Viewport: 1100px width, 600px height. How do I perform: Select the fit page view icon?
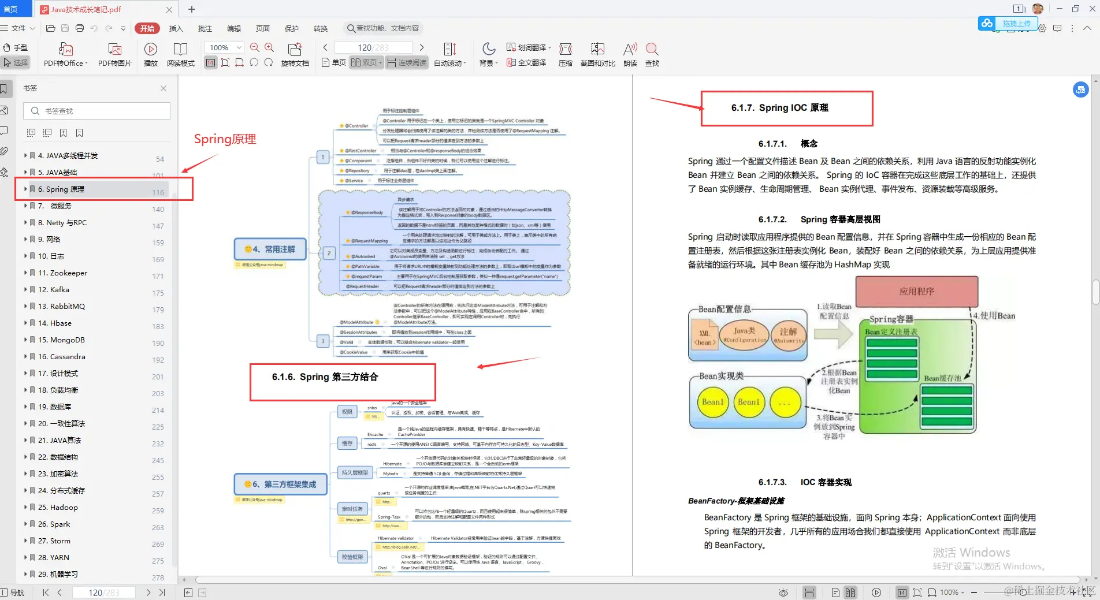[225, 62]
